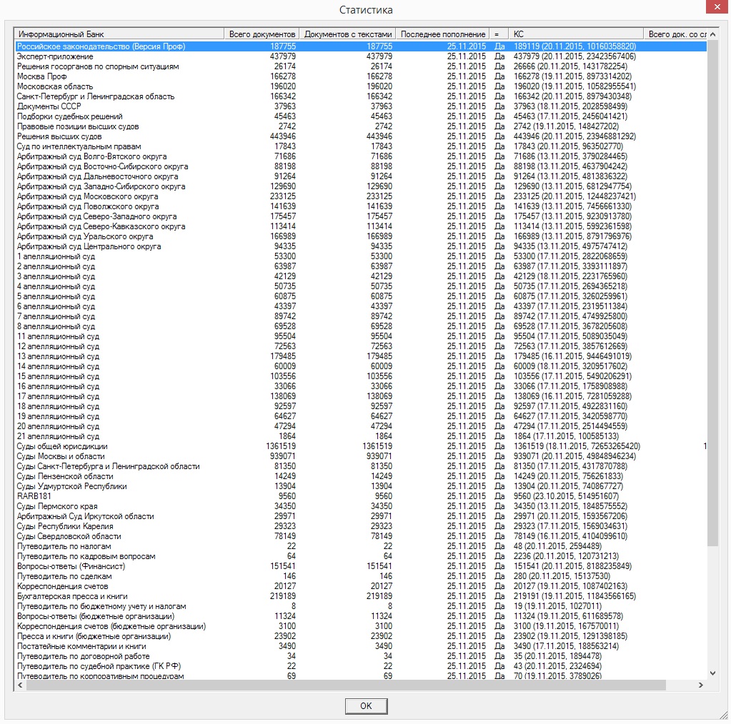The width and height of the screenshot is (731, 724).
Task: Click the vertical scrollbar up arrow
Action: 712,34
